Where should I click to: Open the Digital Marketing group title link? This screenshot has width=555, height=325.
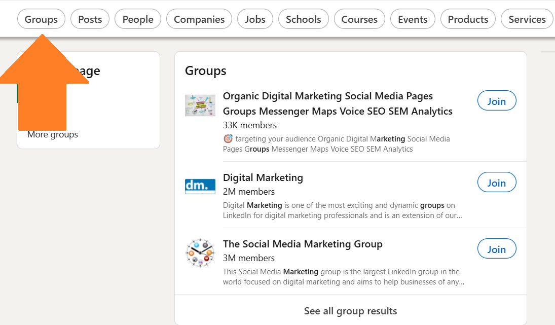point(263,177)
